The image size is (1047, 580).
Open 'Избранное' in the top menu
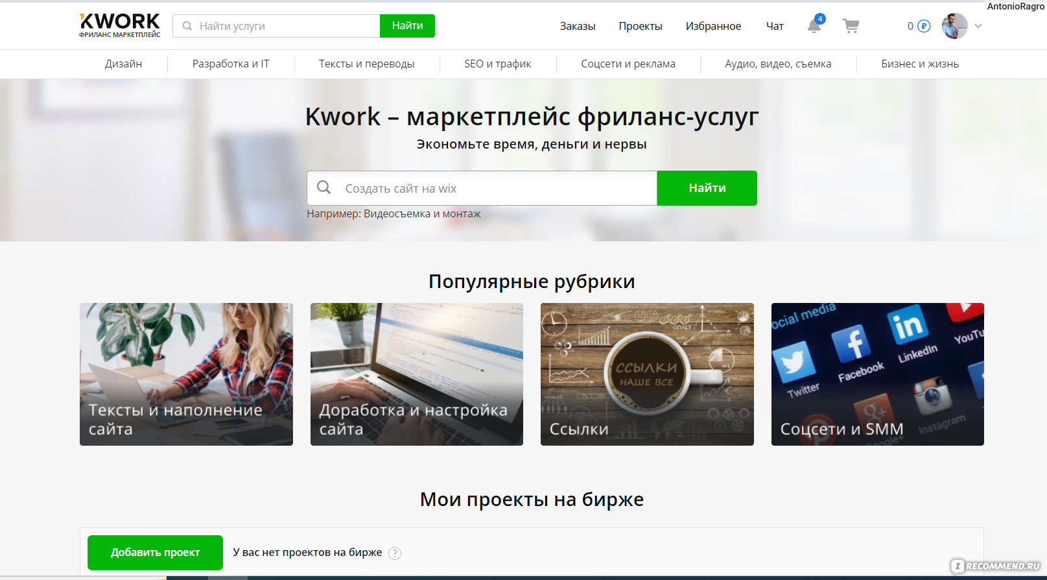pyautogui.click(x=713, y=26)
